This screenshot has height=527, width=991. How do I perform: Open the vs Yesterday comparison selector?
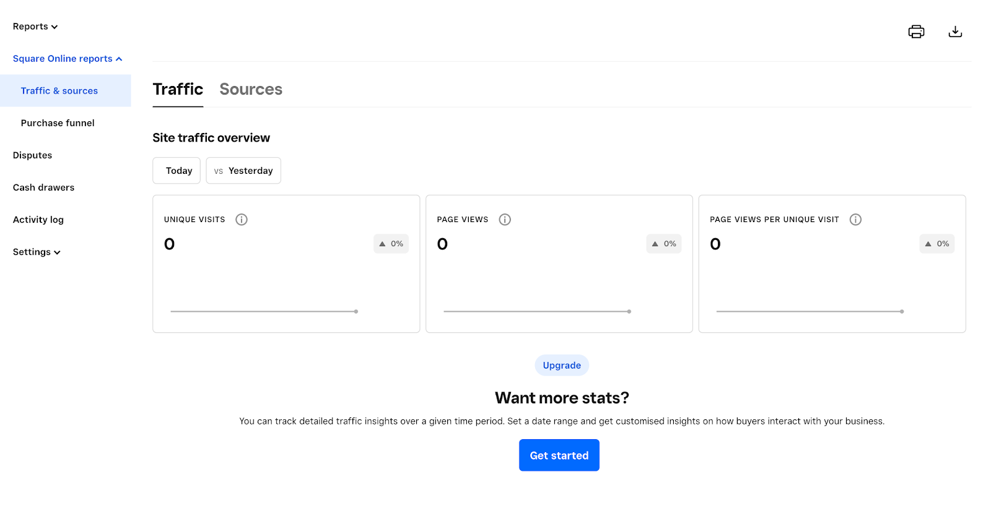(243, 171)
